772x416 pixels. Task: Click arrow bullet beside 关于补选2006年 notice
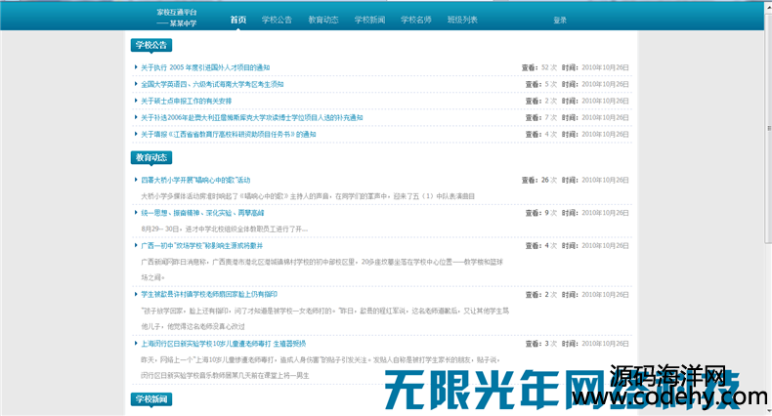136,117
